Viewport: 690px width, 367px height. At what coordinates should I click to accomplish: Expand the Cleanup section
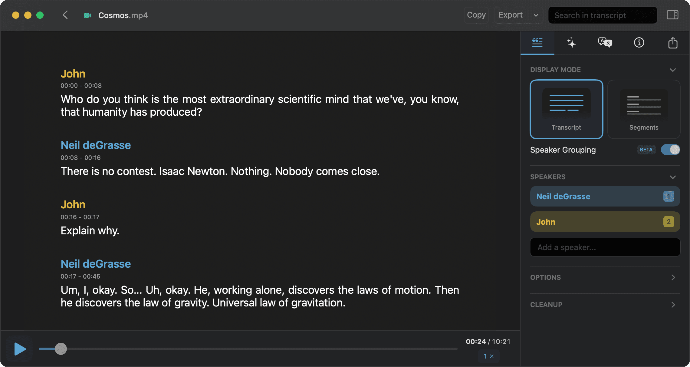605,305
